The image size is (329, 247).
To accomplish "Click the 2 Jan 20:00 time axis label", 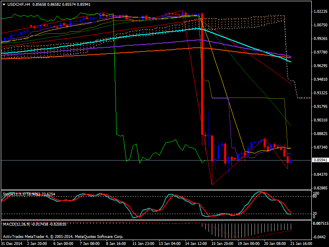I will click(x=37, y=244).
